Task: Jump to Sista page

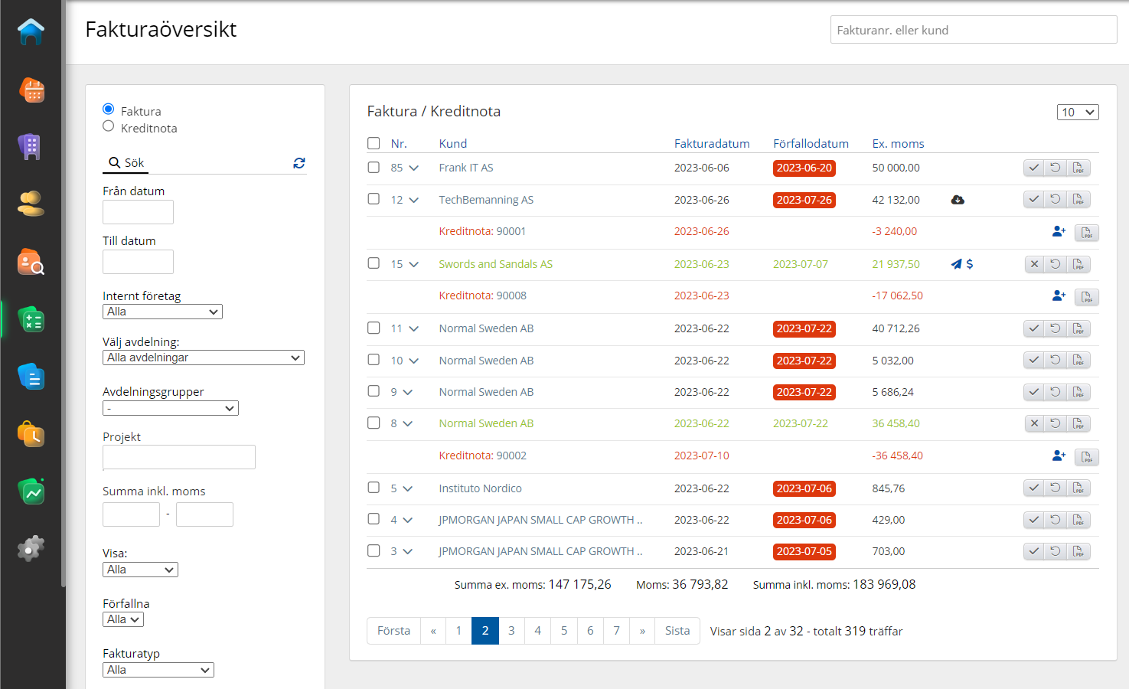Action: [677, 631]
